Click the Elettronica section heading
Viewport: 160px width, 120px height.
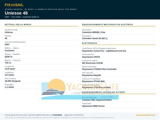click(89, 43)
